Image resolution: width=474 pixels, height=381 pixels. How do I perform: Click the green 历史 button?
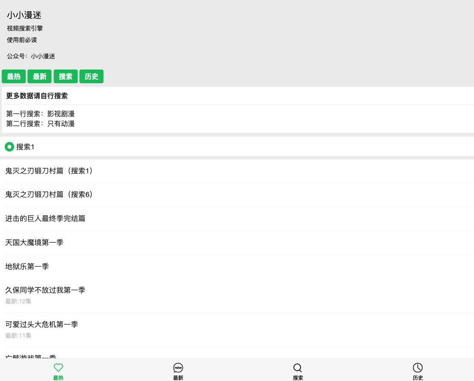(x=91, y=76)
